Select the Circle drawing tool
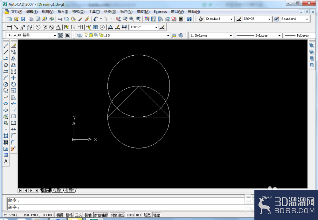 [x=6, y=84]
